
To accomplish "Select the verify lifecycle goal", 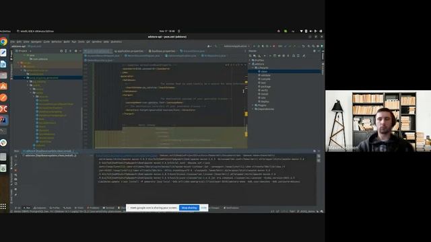I will point(264,90).
